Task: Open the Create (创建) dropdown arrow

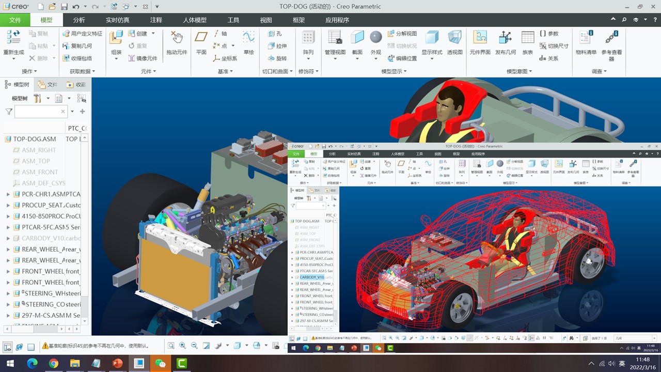Action: coord(153,34)
